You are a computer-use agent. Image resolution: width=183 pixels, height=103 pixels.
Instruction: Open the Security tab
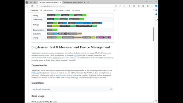click(76, 10)
